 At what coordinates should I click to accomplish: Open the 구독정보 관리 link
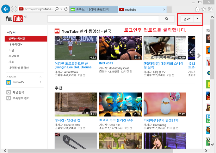coord(21,98)
